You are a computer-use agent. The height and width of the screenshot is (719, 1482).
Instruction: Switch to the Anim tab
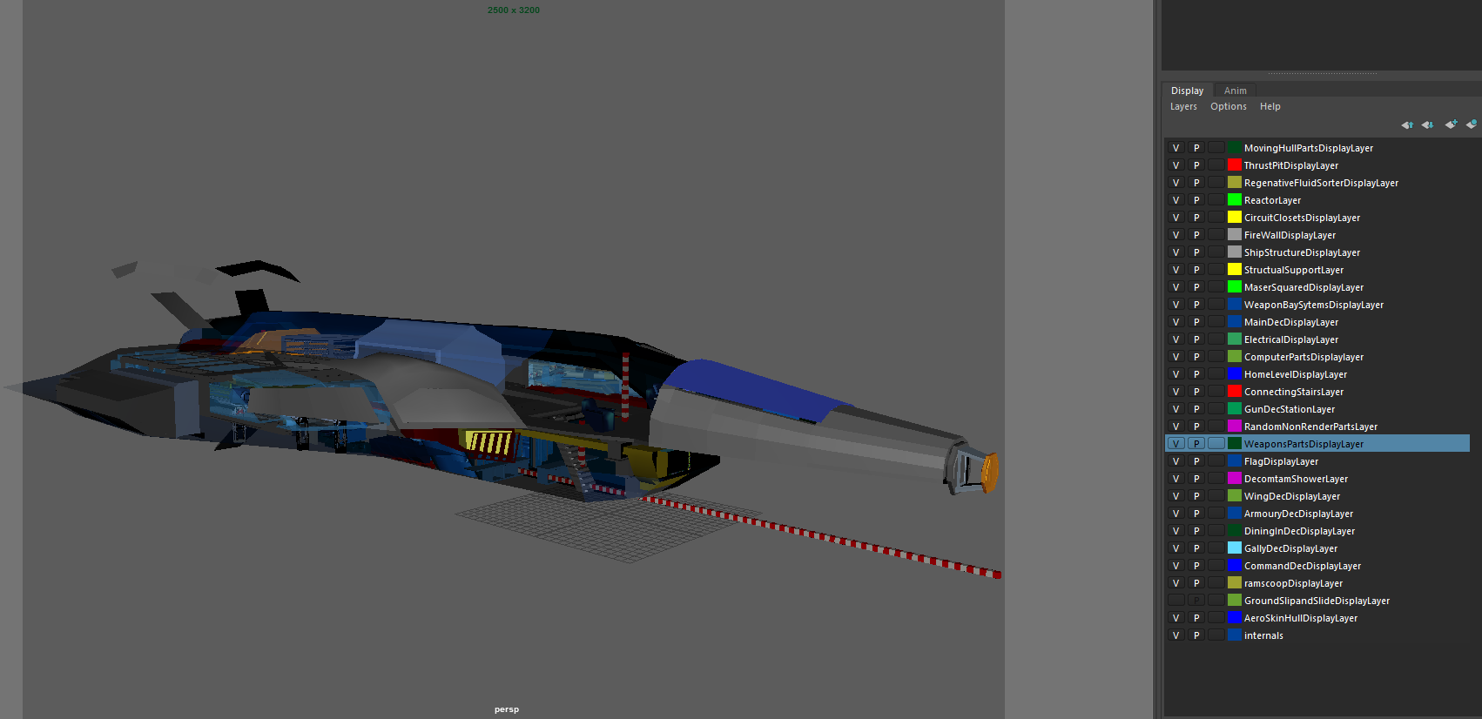click(x=1235, y=91)
